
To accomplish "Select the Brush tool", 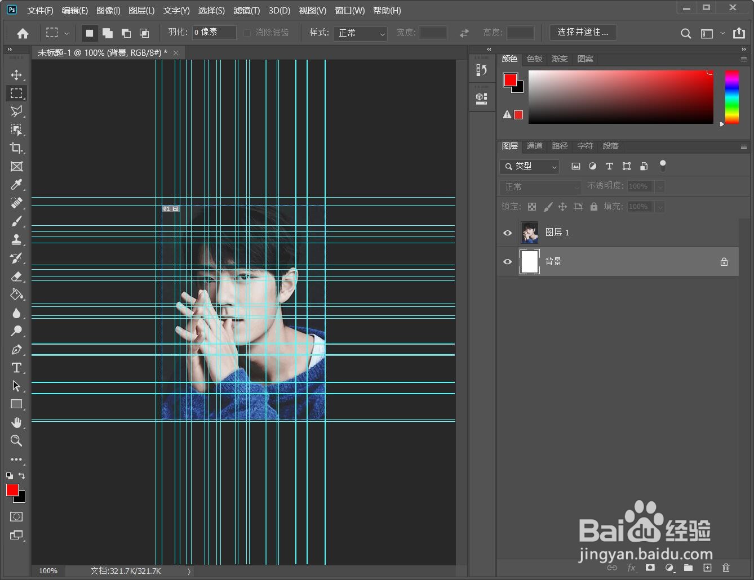I will point(16,221).
